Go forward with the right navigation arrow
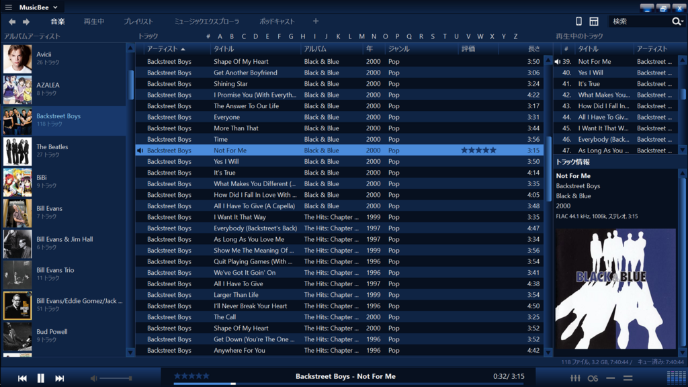 click(26, 21)
